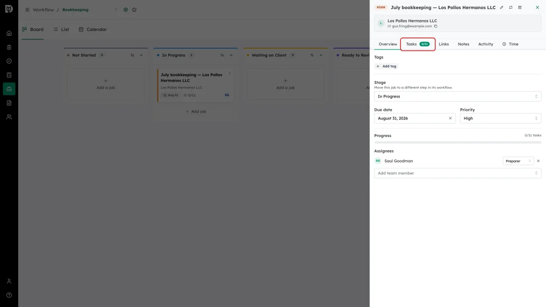Clear the August 31, 2026 due date

pyautogui.click(x=450, y=118)
